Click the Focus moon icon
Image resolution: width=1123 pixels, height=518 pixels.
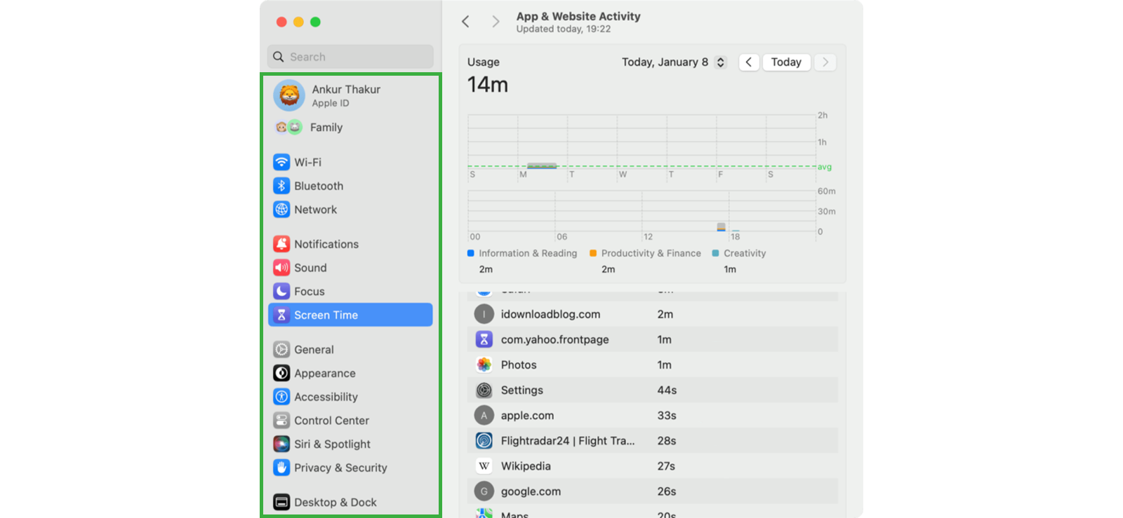[x=281, y=292]
